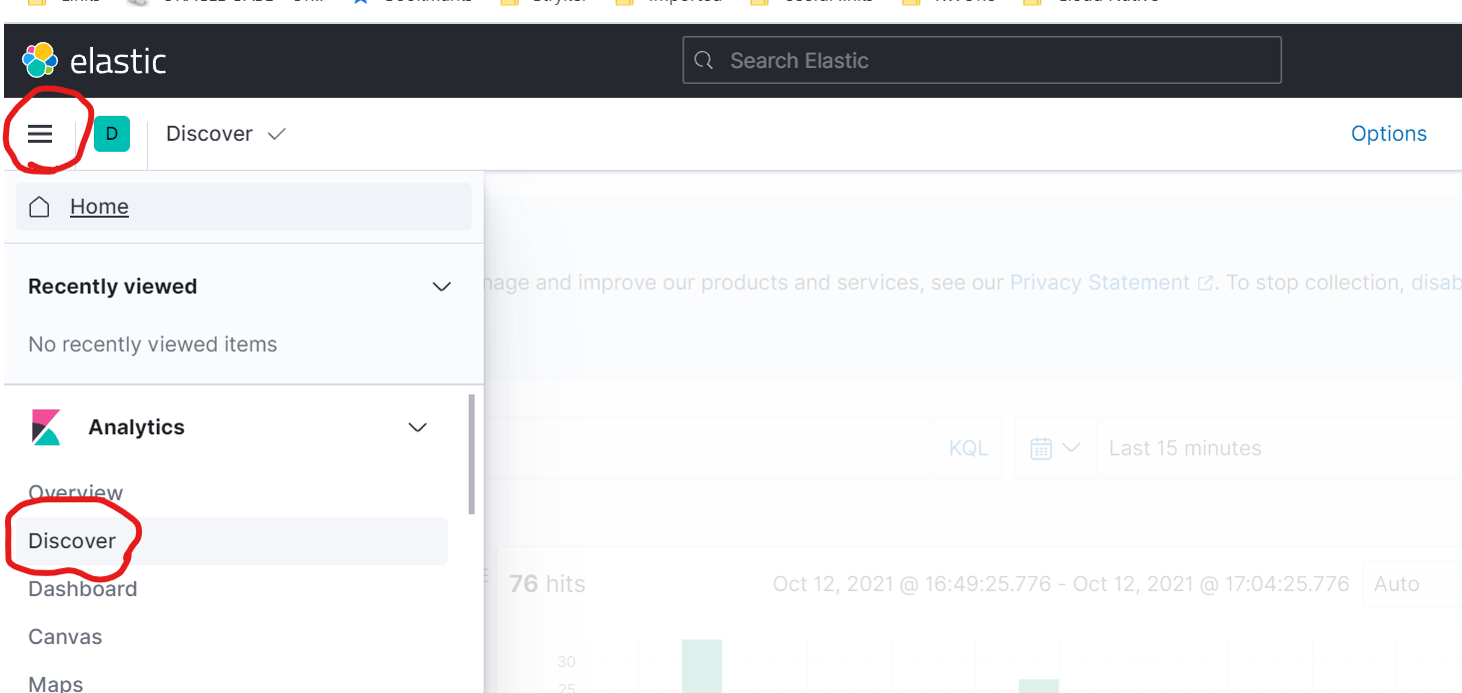Click the Options link

point(1388,134)
